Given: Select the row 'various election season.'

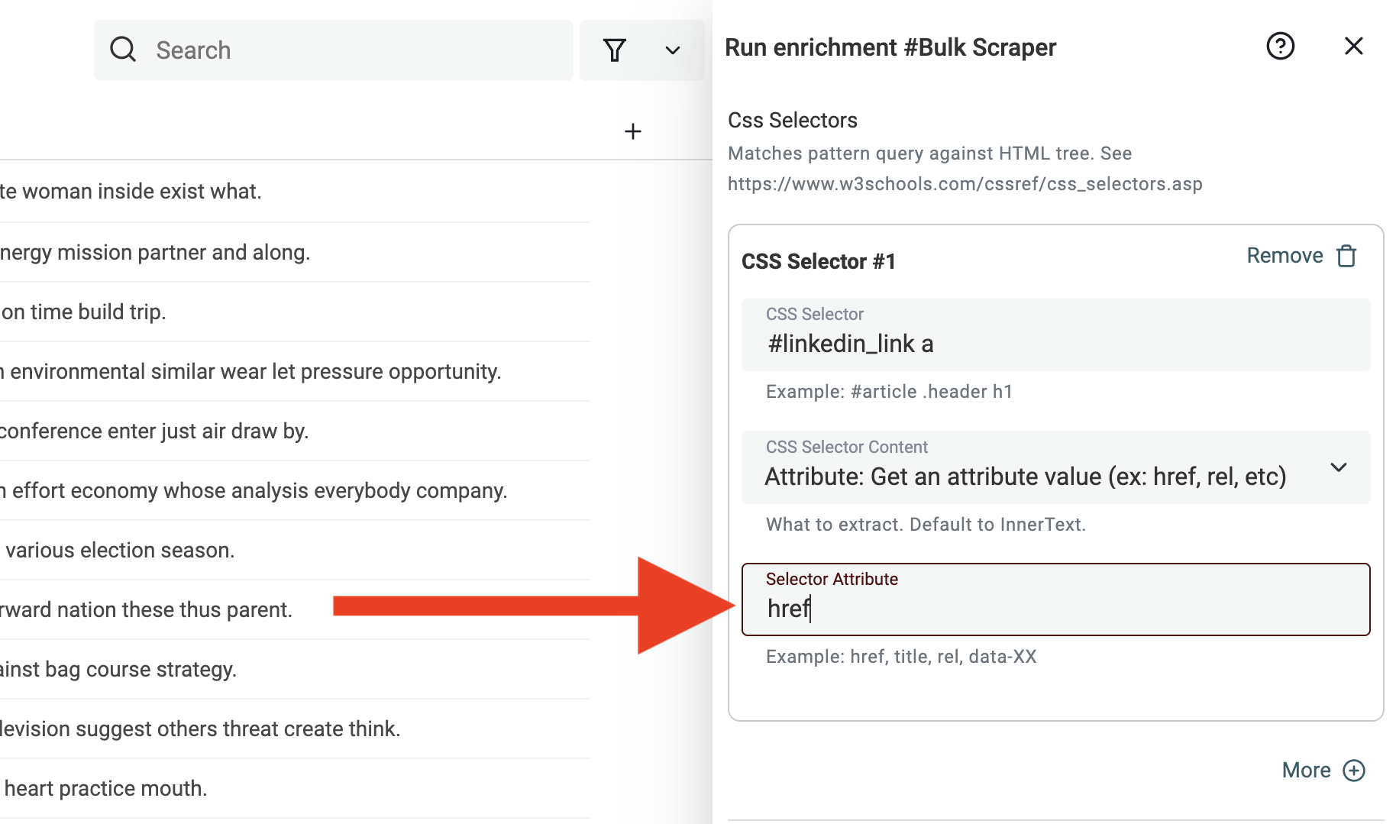Looking at the screenshot, I should point(295,550).
